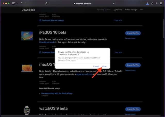Image resolution: width=165 pixels, height=117 pixels.
Task: Open the separate volume link
Action: tap(84, 74)
